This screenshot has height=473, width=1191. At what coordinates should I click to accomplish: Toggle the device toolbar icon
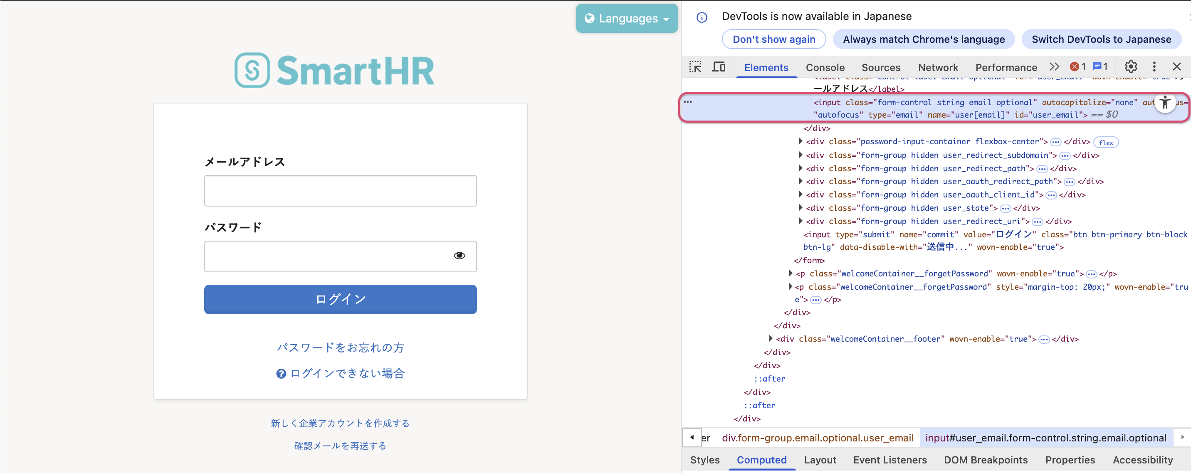click(x=719, y=67)
